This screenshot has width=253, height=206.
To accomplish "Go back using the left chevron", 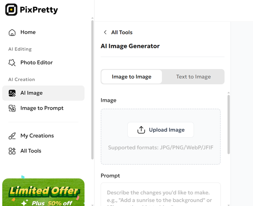I will [x=105, y=32].
